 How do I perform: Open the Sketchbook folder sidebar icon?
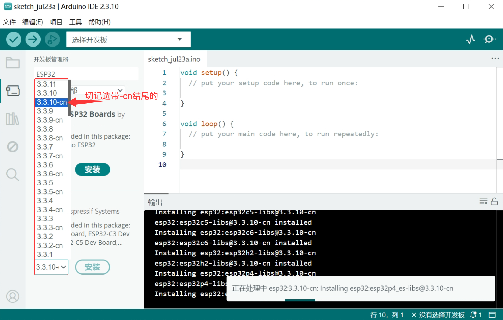pos(13,63)
